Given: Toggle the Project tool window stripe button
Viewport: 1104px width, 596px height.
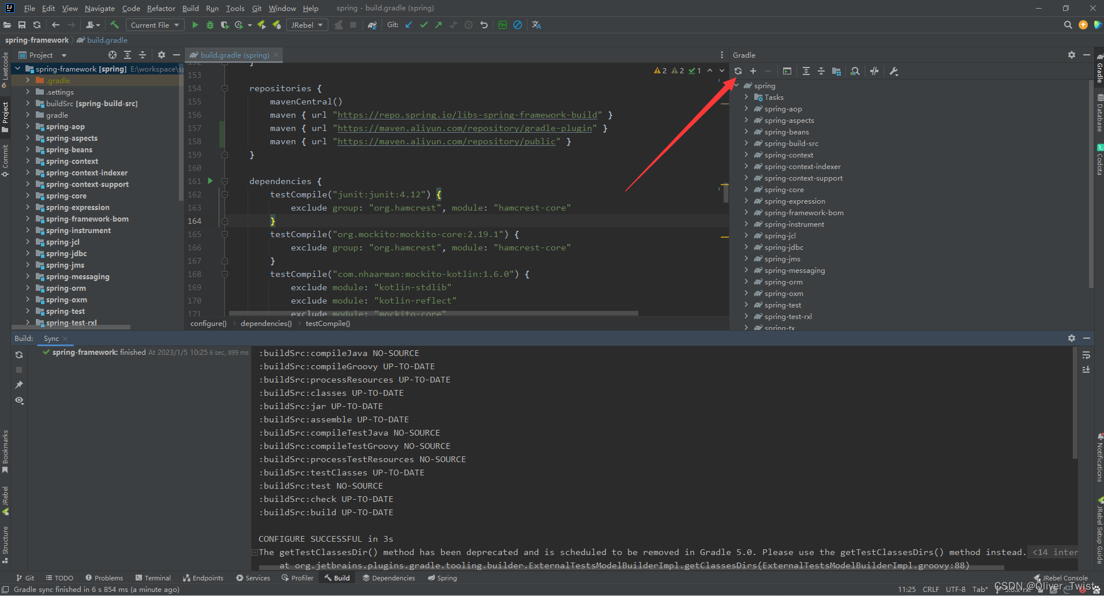Looking at the screenshot, I should coord(5,117).
